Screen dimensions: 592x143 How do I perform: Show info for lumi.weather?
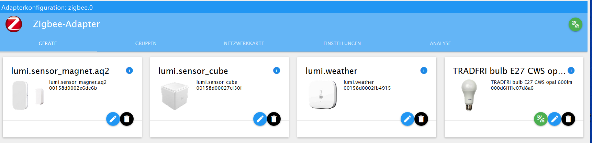click(424, 70)
